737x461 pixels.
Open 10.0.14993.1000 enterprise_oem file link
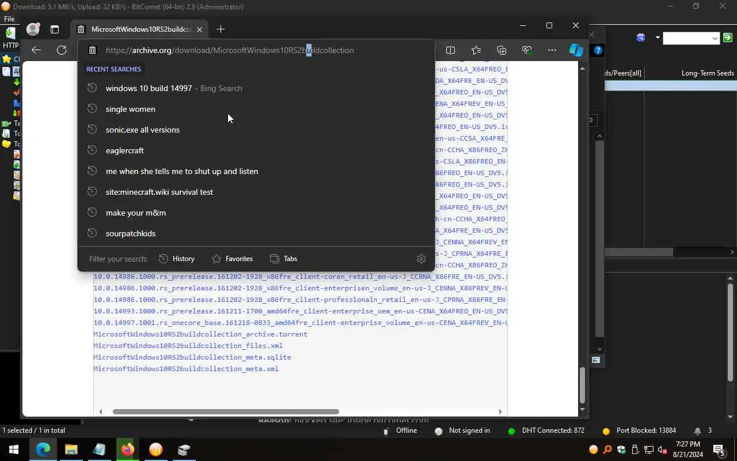pos(300,311)
